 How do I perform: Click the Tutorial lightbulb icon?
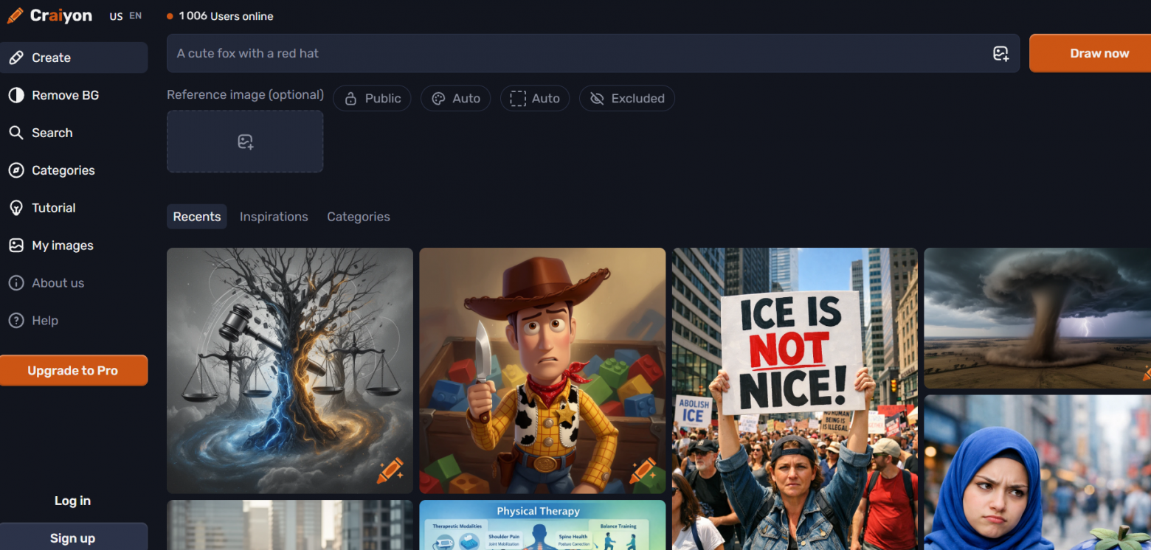[16, 208]
